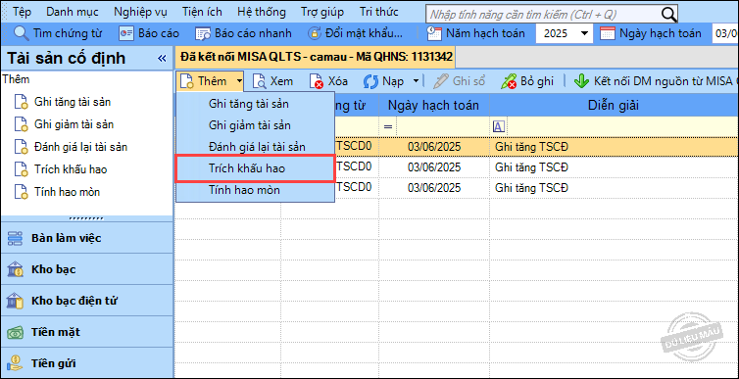This screenshot has width=739, height=379.
Task: Click first row date 03/06/2025
Action: (x=434, y=147)
